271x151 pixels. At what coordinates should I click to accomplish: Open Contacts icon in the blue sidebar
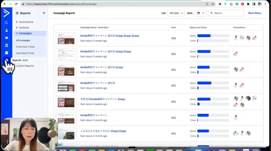point(6,30)
